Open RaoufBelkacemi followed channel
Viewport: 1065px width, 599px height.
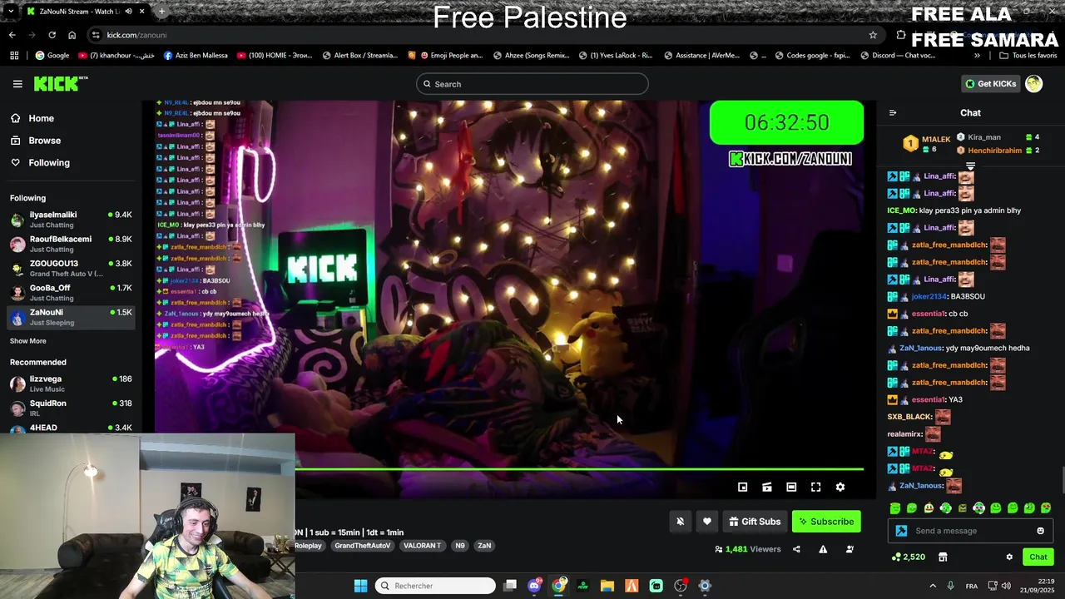pyautogui.click(x=71, y=244)
